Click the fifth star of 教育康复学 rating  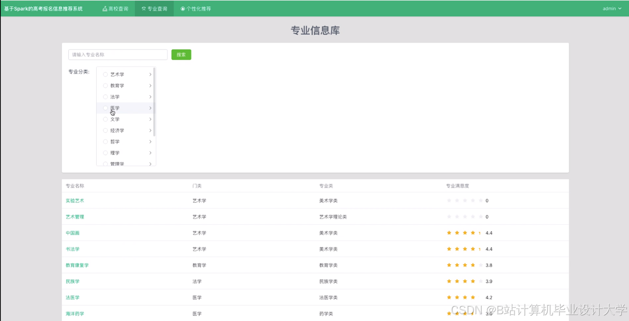pos(480,265)
